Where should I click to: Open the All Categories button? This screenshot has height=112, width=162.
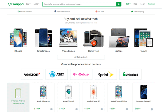click(81, 57)
